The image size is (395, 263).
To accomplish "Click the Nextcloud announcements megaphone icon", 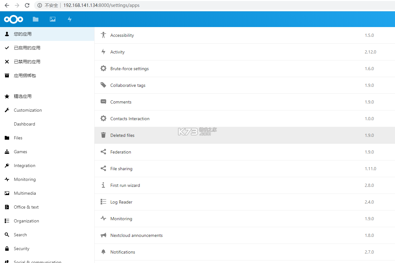I will pos(103,235).
